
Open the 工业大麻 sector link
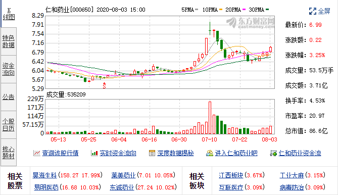click(x=292, y=175)
